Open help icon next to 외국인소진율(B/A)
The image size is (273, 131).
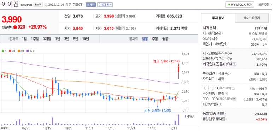(x=235, y=64)
